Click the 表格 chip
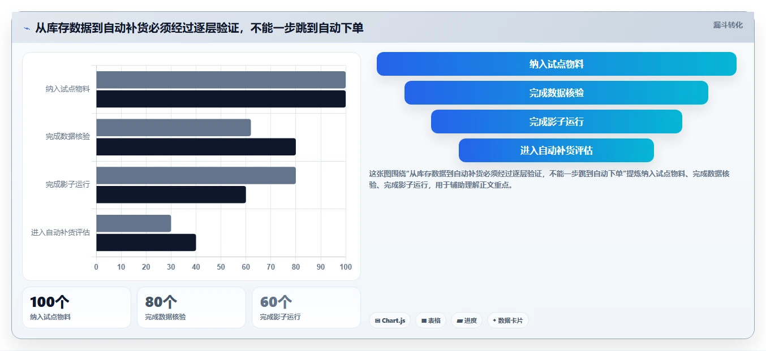766x351 pixels. point(431,320)
